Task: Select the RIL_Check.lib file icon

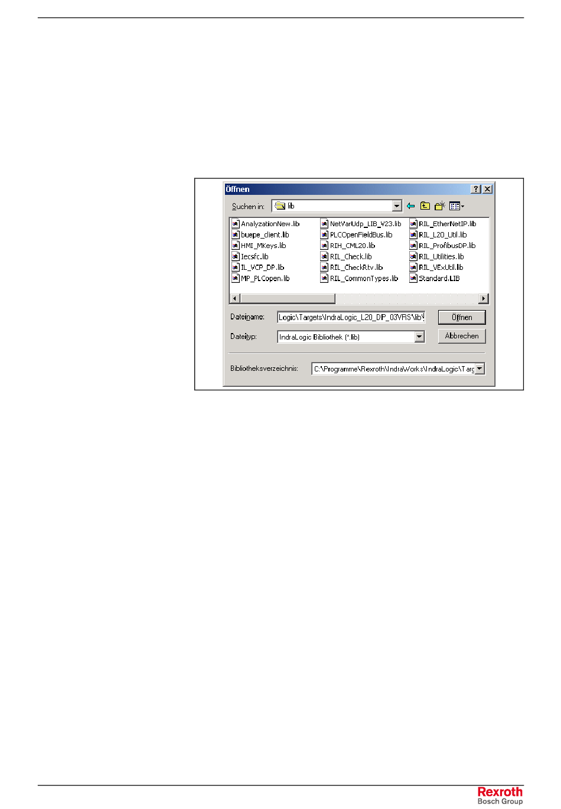Action: tap(324, 256)
